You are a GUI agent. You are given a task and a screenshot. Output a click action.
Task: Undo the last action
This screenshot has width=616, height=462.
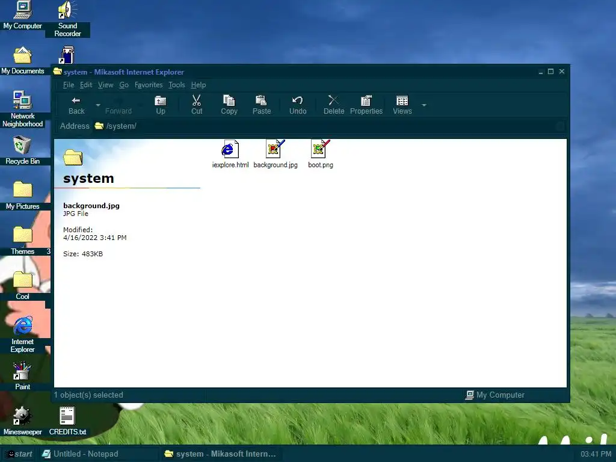pos(298,105)
